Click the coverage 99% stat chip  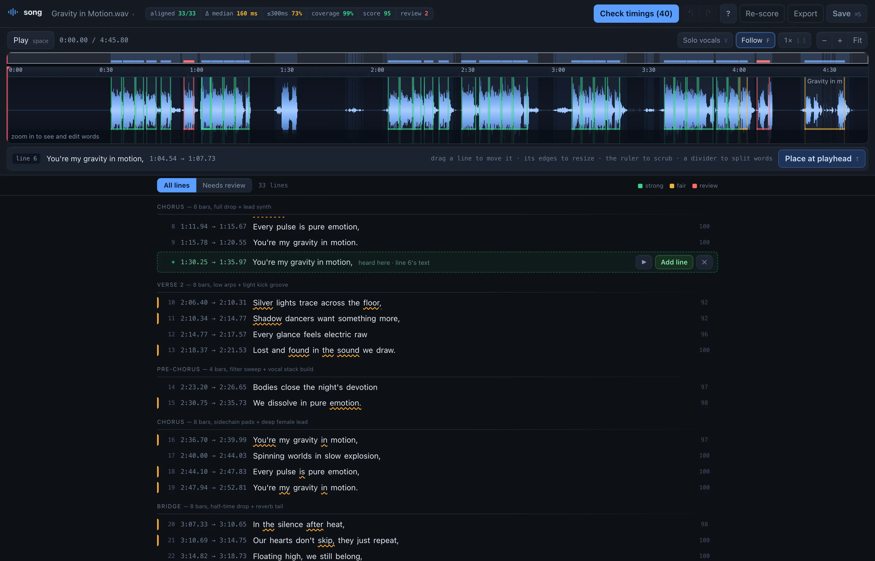pyautogui.click(x=332, y=13)
